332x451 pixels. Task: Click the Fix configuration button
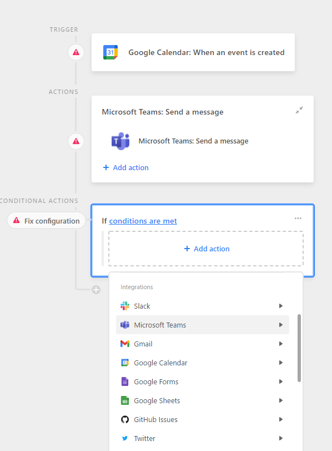(46, 220)
